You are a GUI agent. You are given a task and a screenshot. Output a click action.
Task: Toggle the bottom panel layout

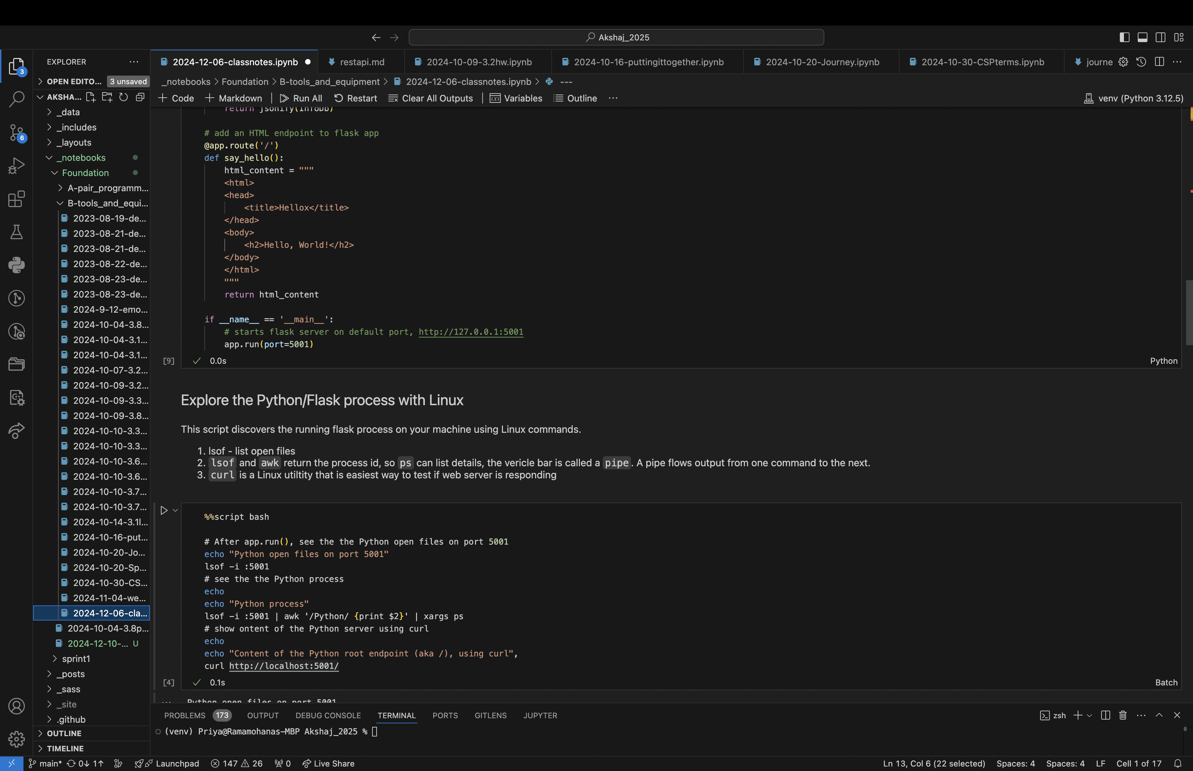(1143, 37)
